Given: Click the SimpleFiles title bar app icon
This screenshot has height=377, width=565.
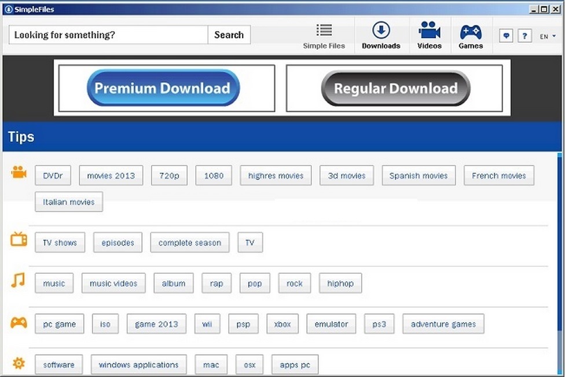Looking at the screenshot, I should 9,9.
